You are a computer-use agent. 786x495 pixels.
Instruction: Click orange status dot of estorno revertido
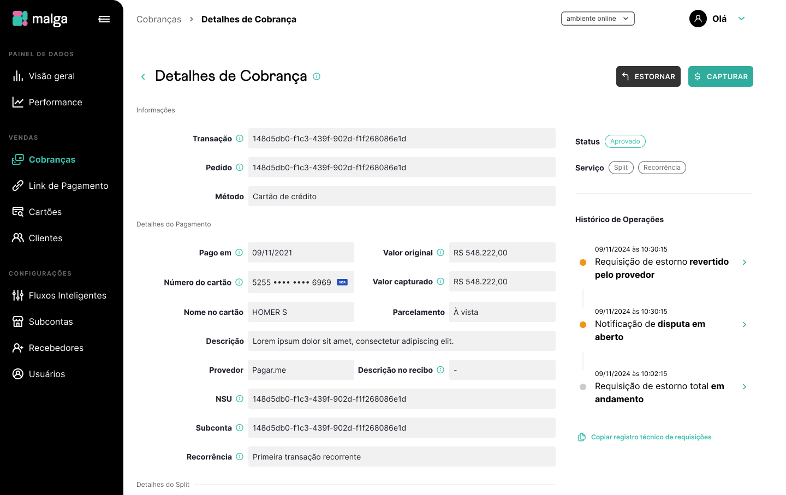pos(583,263)
